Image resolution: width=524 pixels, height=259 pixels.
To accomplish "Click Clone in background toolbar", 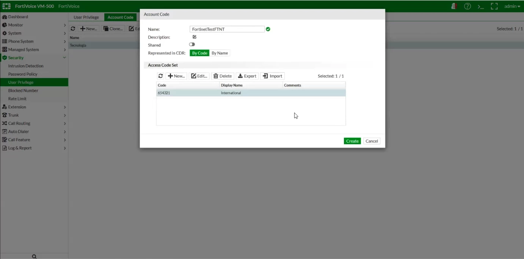I will [113, 29].
